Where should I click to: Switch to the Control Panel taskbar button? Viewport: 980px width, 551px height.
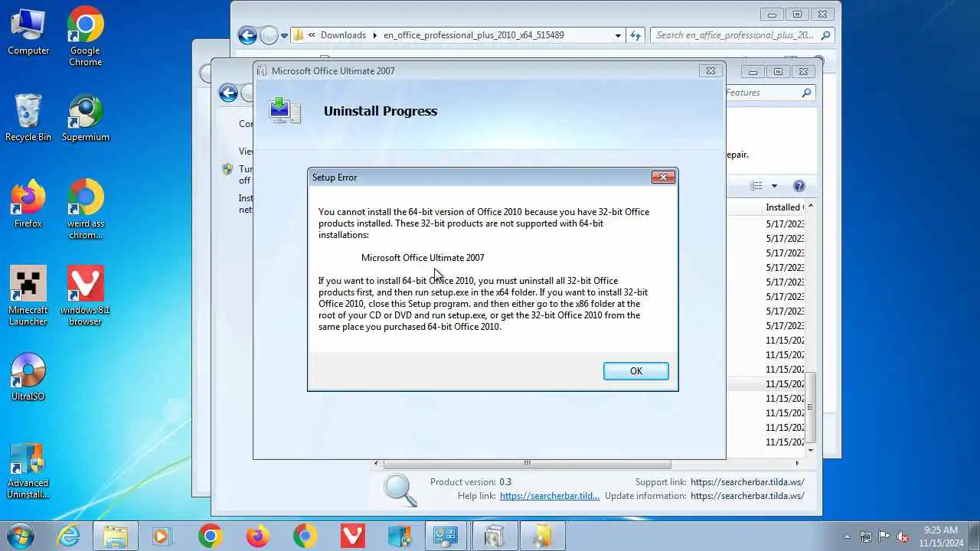446,536
